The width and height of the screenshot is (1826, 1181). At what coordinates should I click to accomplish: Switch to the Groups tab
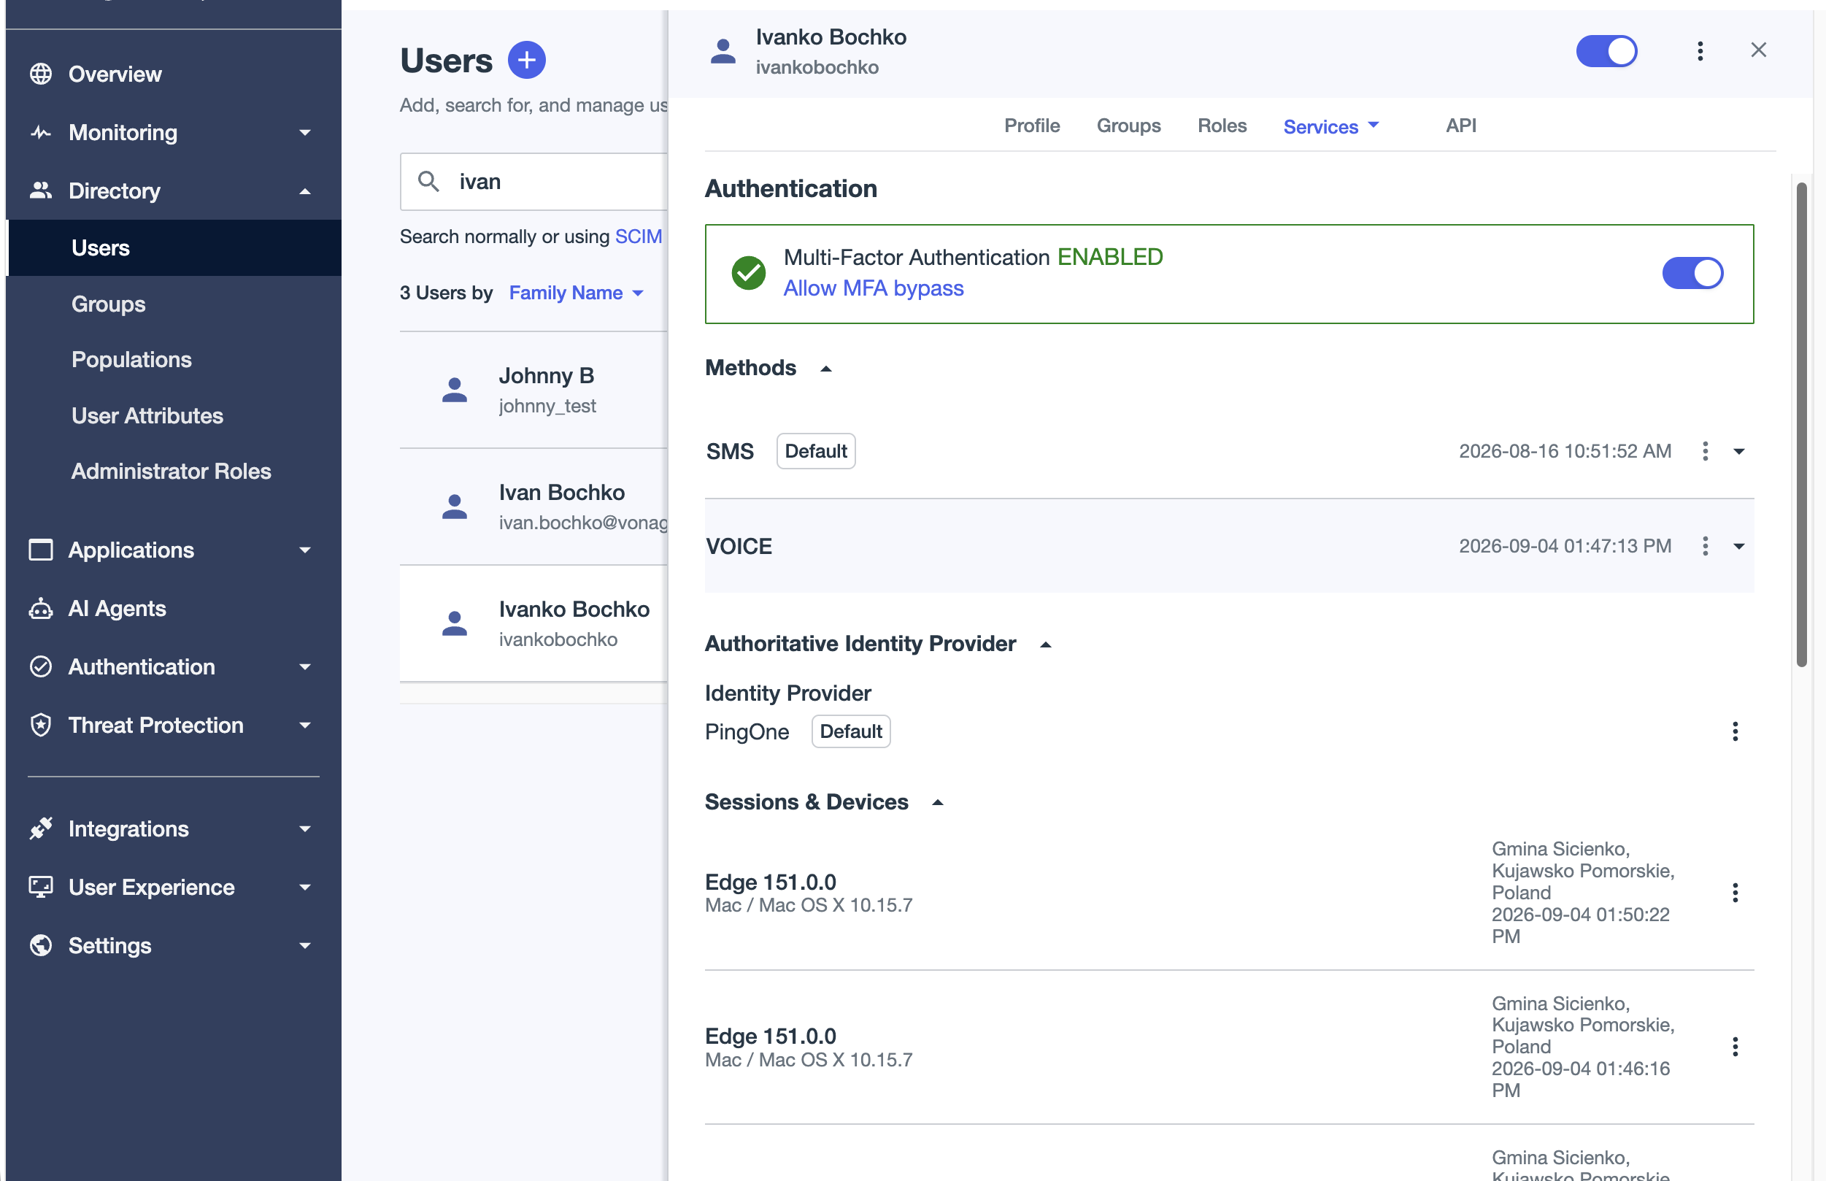tap(1128, 126)
